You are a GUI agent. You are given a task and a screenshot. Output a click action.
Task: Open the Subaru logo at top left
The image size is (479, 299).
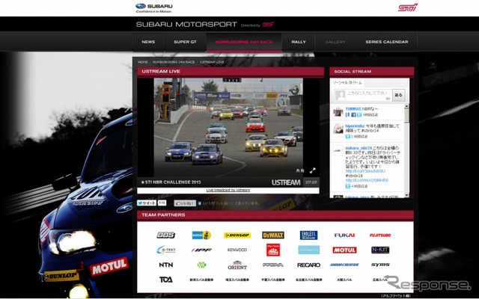[154, 8]
